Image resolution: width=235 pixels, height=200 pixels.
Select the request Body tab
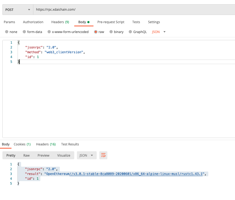tap(84, 22)
